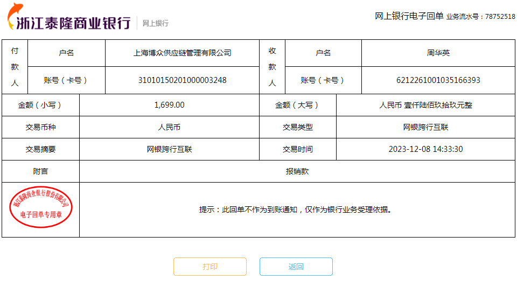The height and width of the screenshot is (293, 531).
Task: Click the 打印 print button
Action: click(210, 267)
